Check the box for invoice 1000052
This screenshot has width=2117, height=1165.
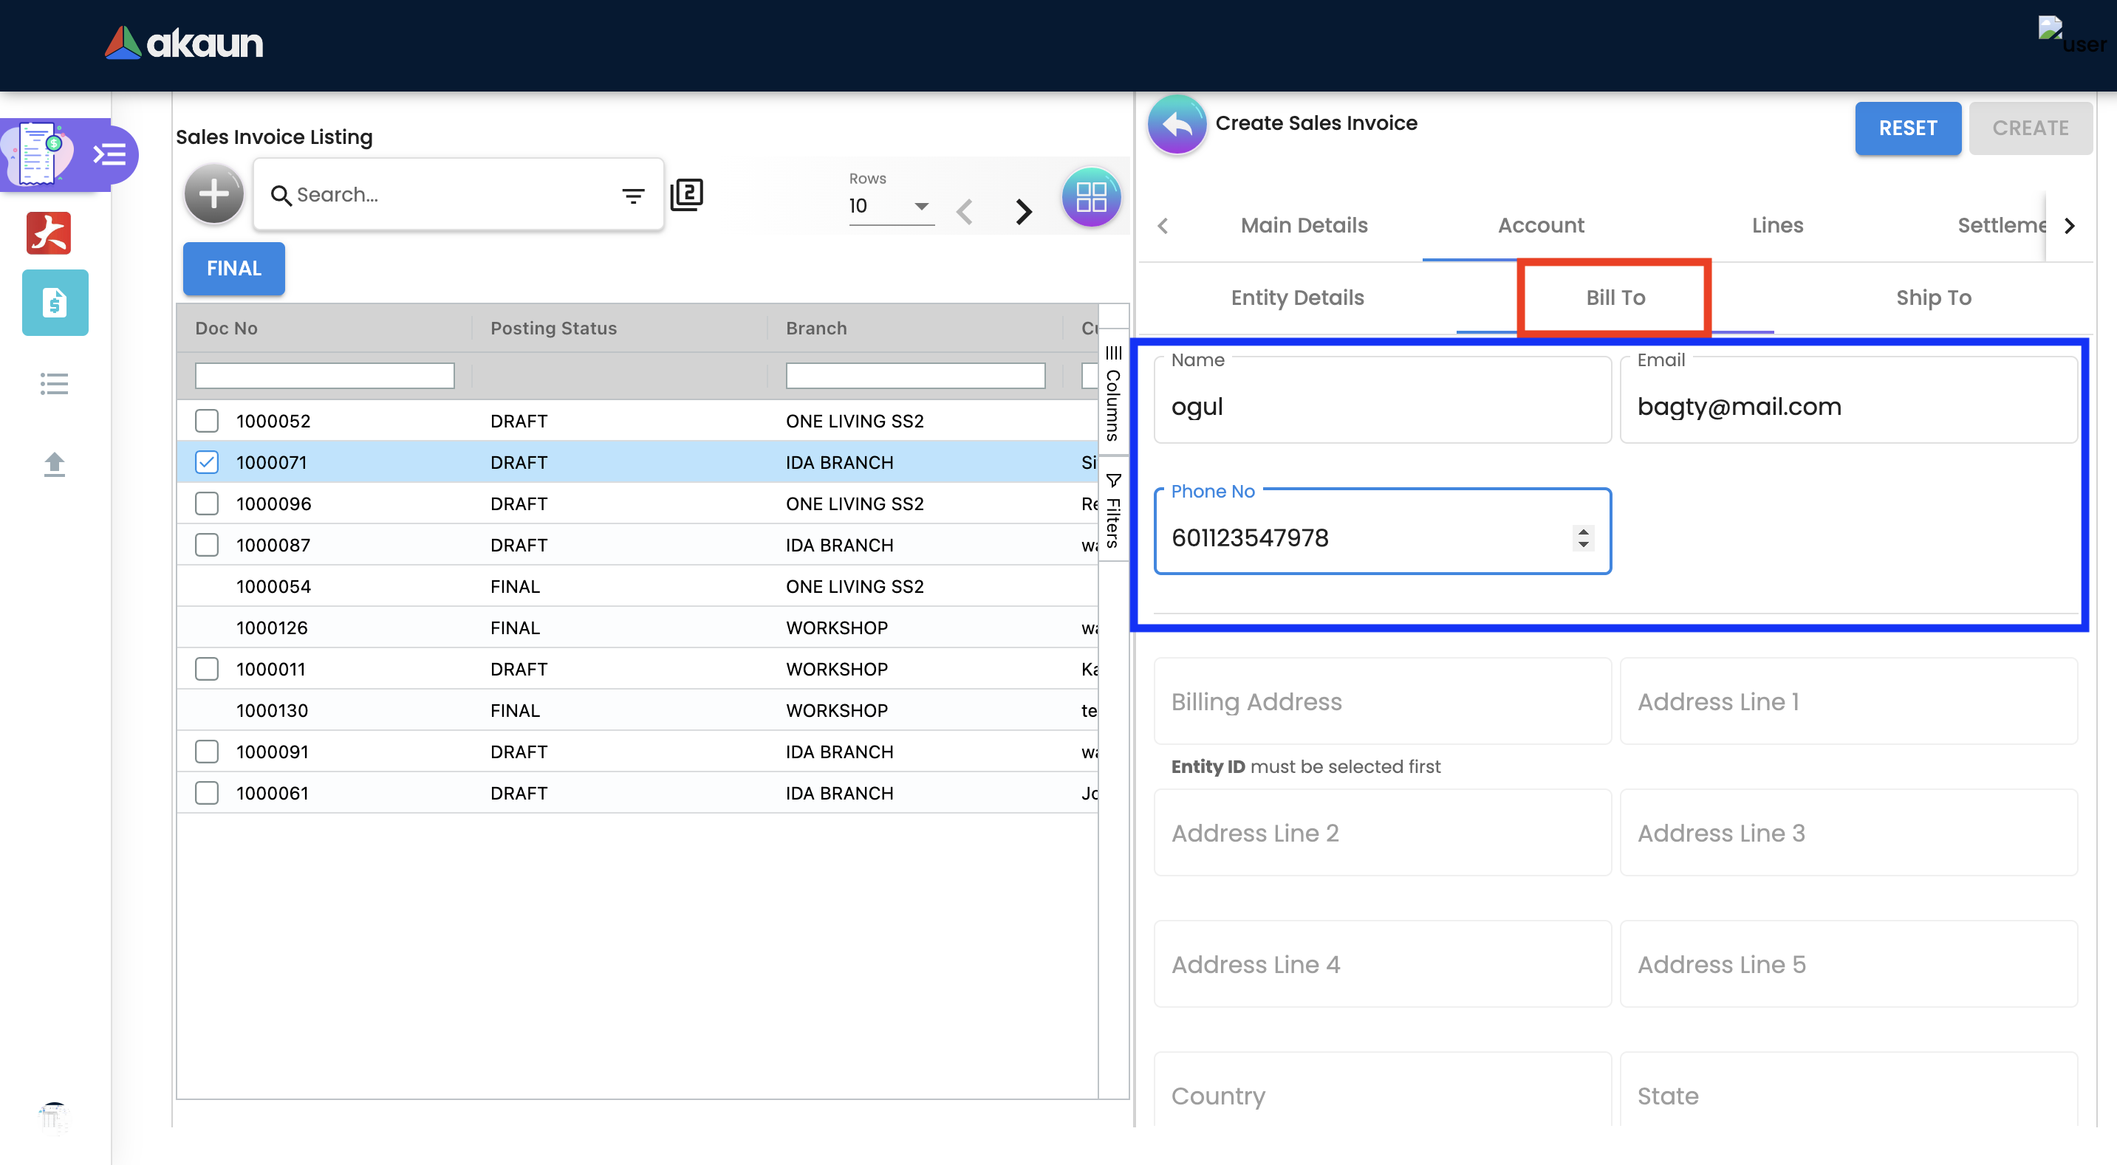point(206,421)
